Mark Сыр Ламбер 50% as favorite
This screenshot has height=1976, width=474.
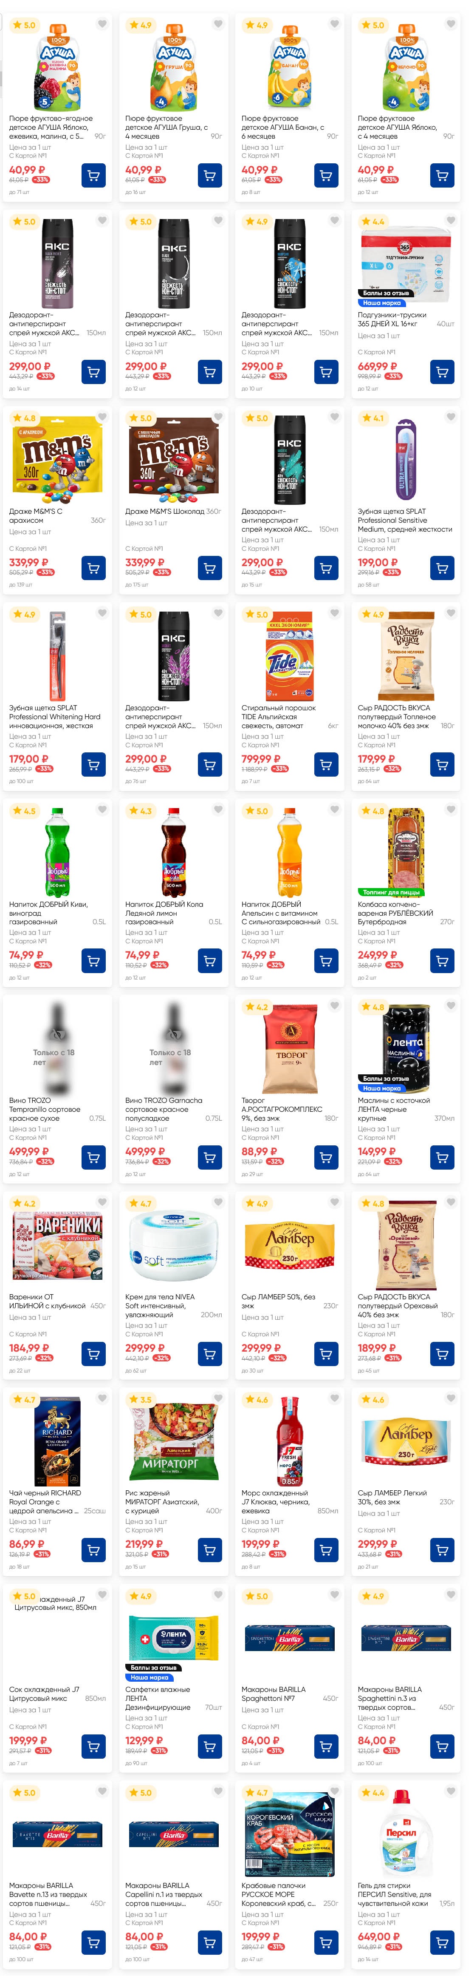coord(335,1202)
